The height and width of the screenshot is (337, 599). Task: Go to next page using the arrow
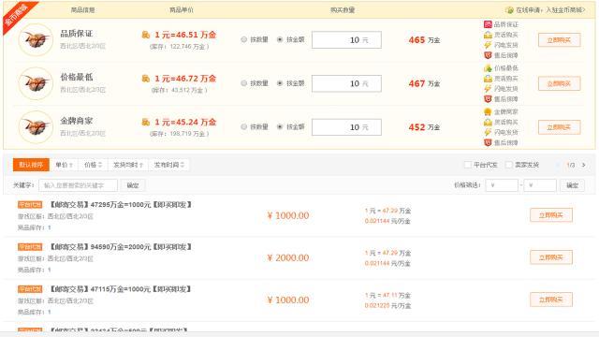tap(584, 165)
